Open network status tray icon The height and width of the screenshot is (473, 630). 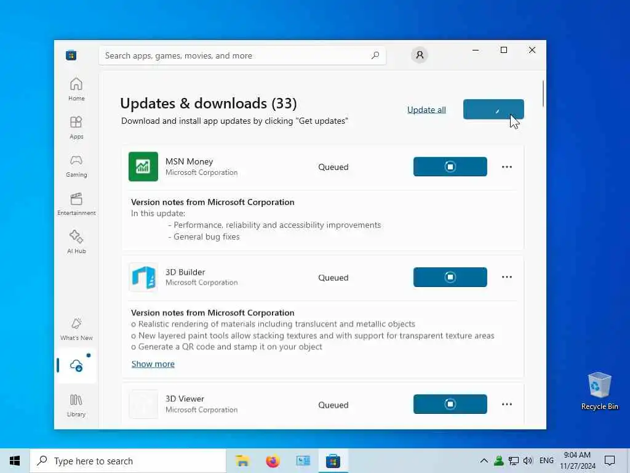(x=513, y=461)
